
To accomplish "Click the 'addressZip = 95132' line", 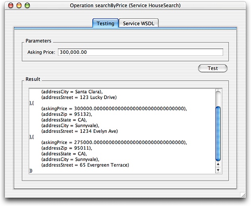I will [67, 114].
